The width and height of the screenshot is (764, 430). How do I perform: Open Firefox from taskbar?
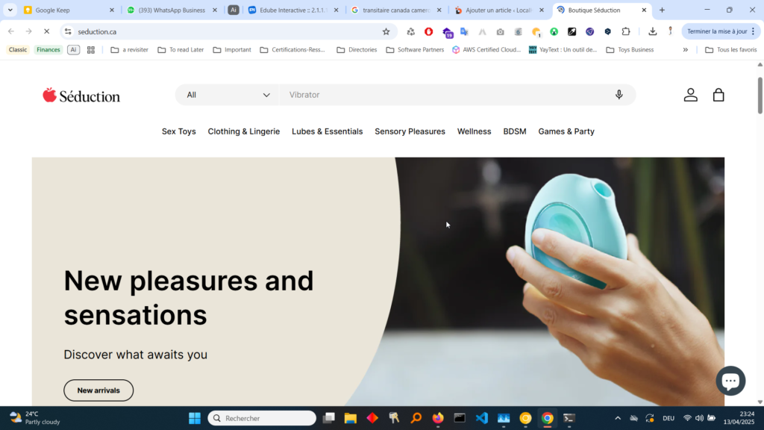click(438, 418)
